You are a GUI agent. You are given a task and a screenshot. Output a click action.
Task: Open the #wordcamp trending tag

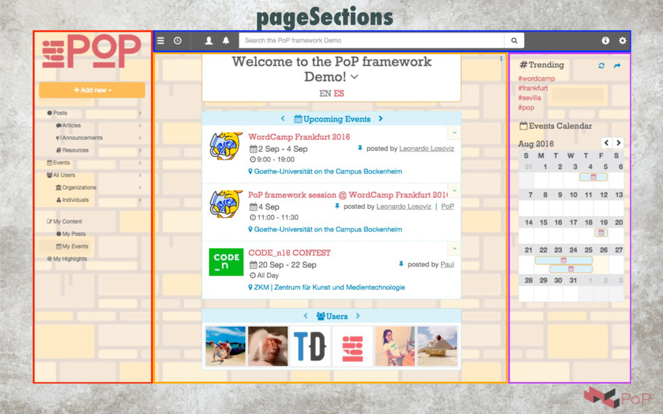(537, 78)
